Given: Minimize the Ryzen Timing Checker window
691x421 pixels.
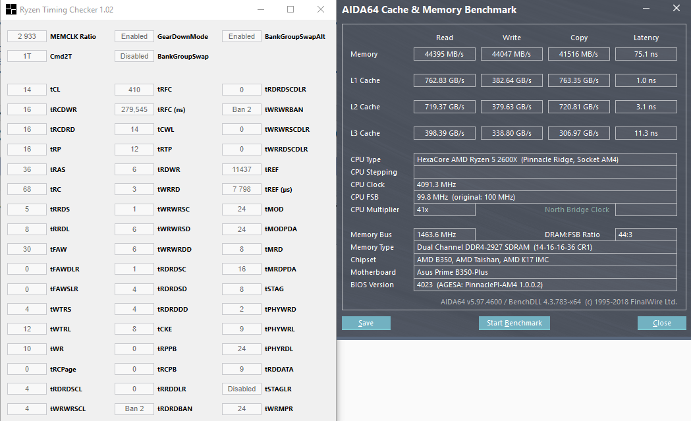Looking at the screenshot, I should point(261,9).
